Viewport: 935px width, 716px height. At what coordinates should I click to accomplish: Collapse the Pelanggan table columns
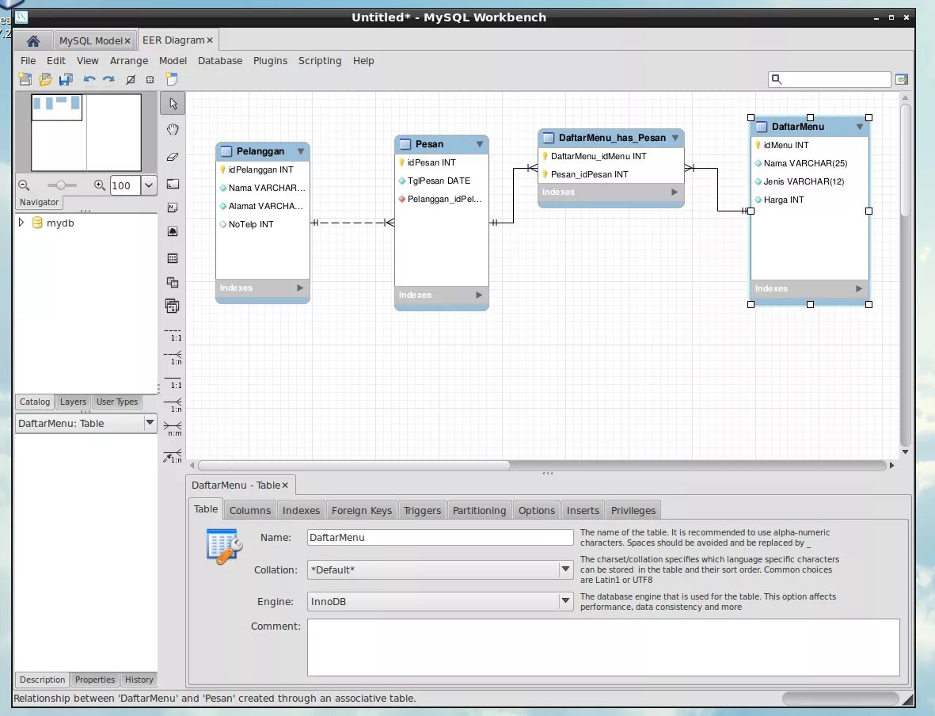[301, 151]
